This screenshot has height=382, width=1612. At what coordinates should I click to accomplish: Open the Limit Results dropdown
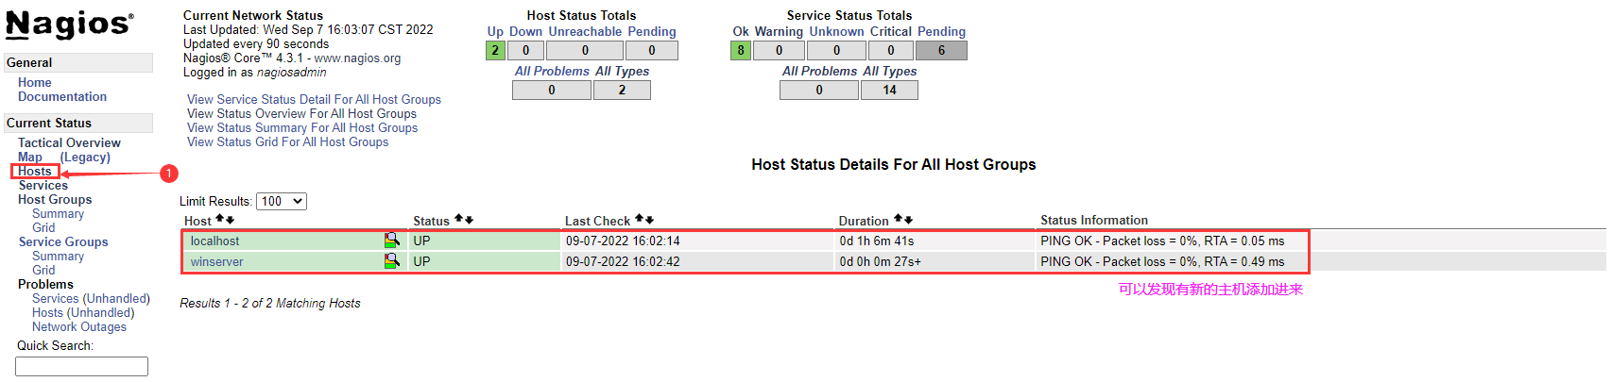click(x=282, y=201)
